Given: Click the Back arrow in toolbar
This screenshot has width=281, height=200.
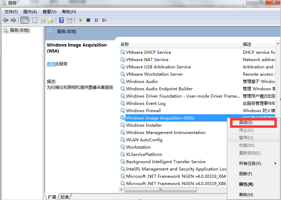Looking at the screenshot, I should click(6, 20).
